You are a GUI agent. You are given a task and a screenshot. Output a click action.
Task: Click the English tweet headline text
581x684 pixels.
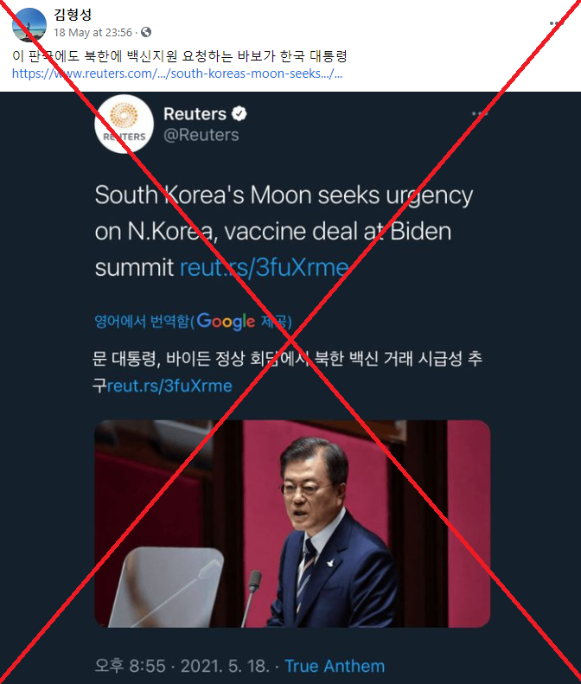point(284,231)
